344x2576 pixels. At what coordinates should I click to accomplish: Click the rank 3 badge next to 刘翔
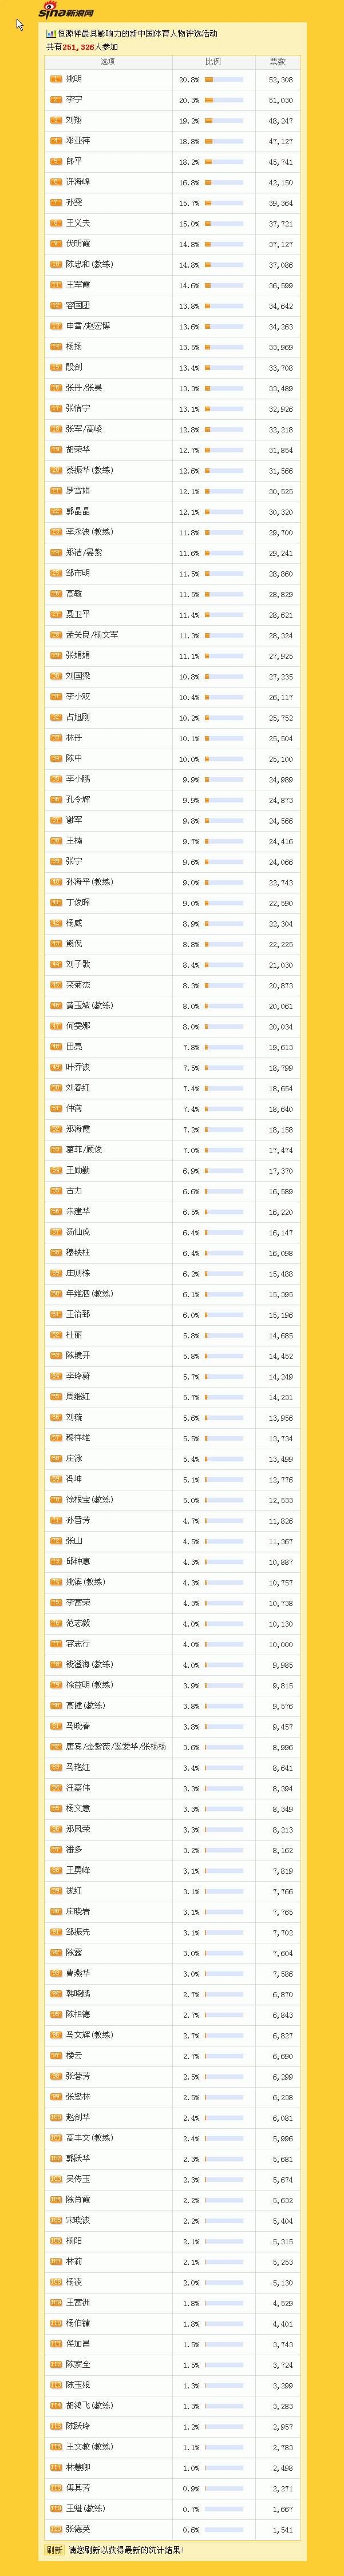pos(56,120)
